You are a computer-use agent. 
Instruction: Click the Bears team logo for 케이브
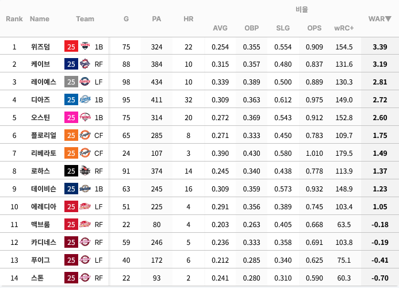(85, 64)
